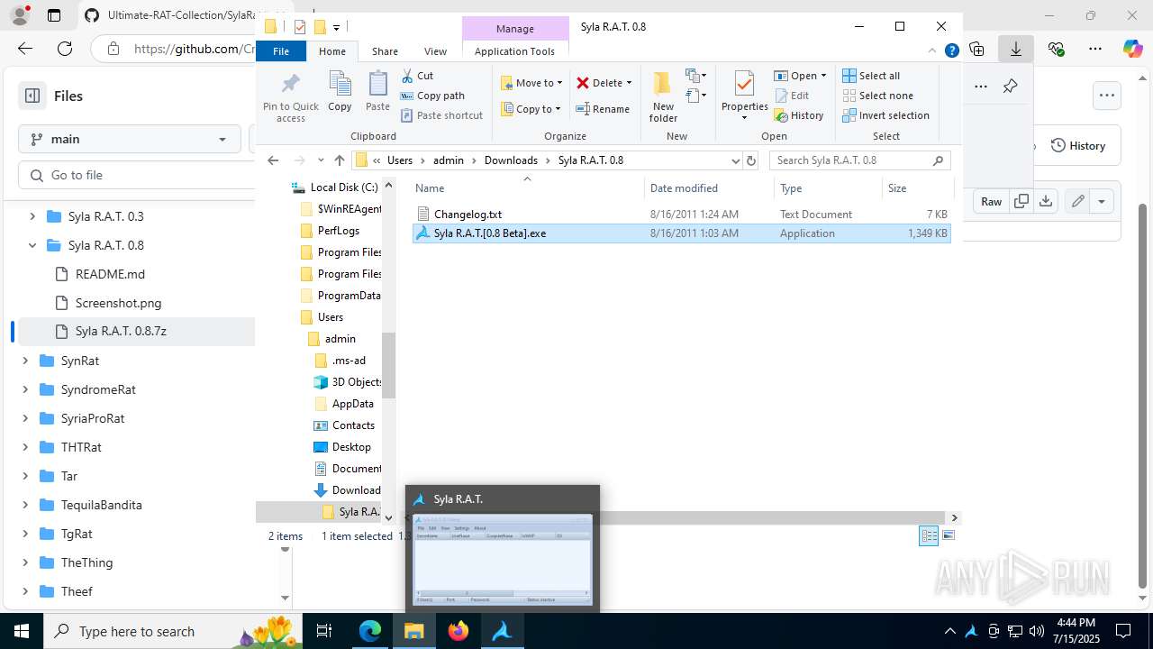The width and height of the screenshot is (1153, 649).
Task: Collapse the Explorer ribbon arrow
Action: click(x=932, y=51)
